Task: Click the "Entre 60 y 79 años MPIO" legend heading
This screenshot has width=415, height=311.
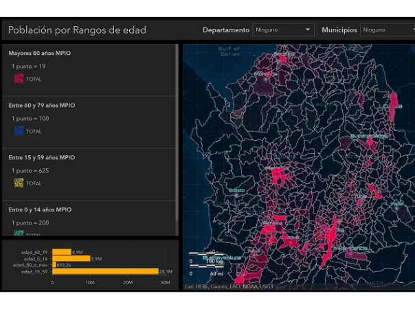Action: coord(42,106)
